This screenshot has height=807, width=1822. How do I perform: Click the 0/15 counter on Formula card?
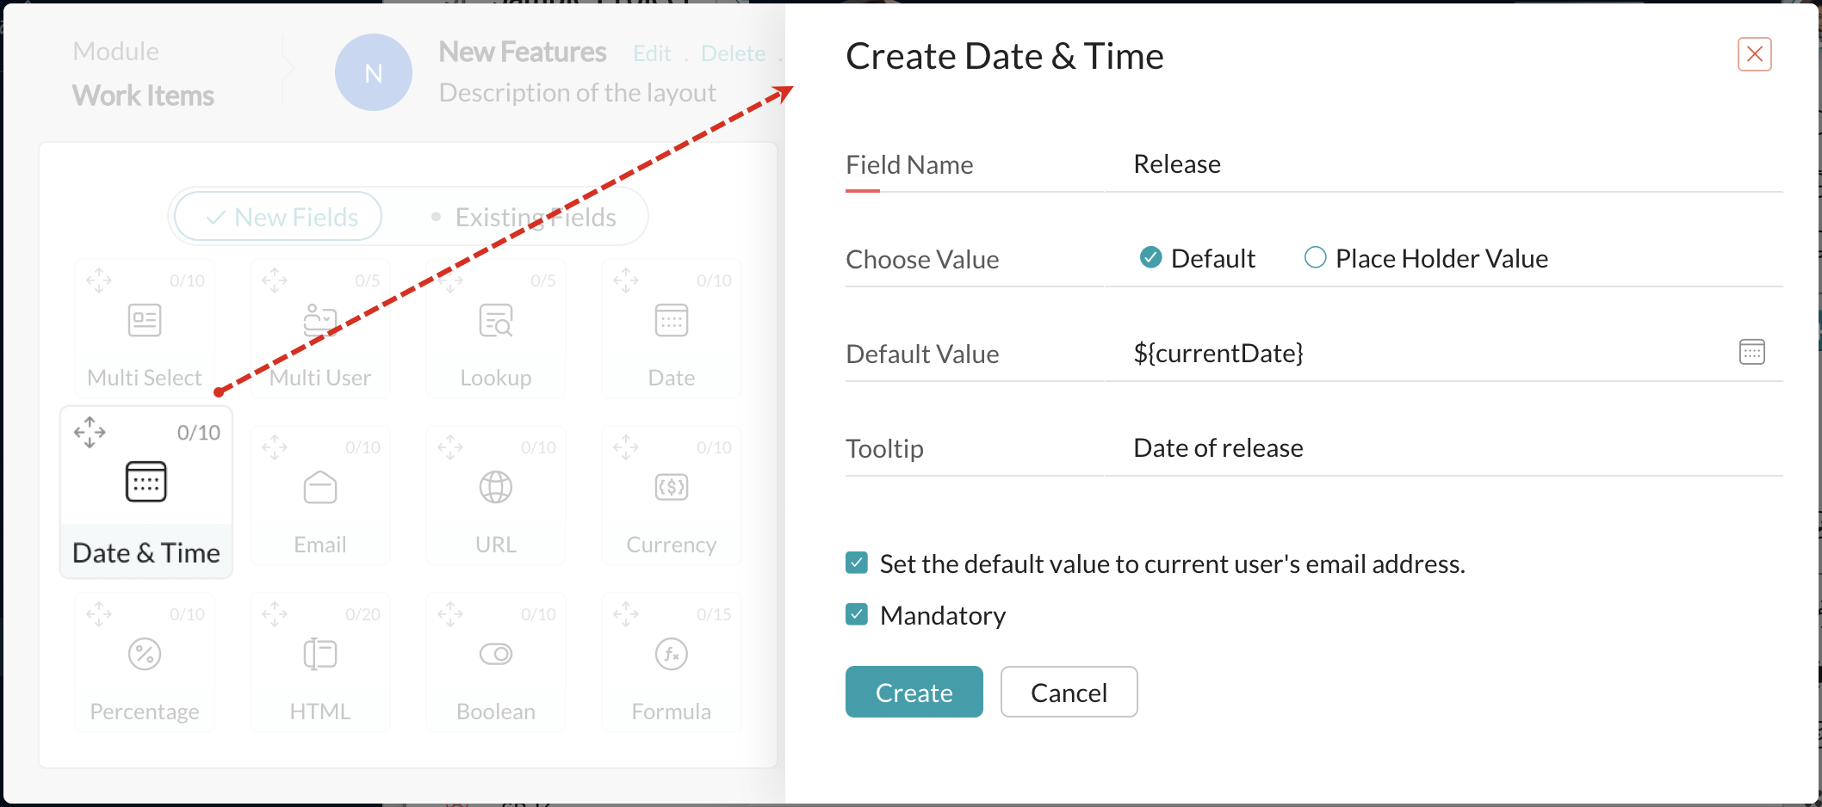(714, 614)
